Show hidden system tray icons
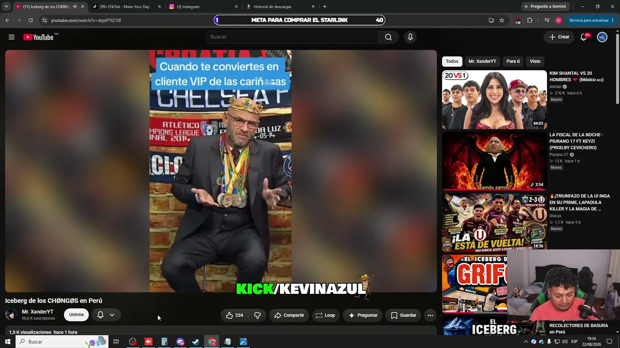The width and height of the screenshot is (620, 348). pos(526,342)
